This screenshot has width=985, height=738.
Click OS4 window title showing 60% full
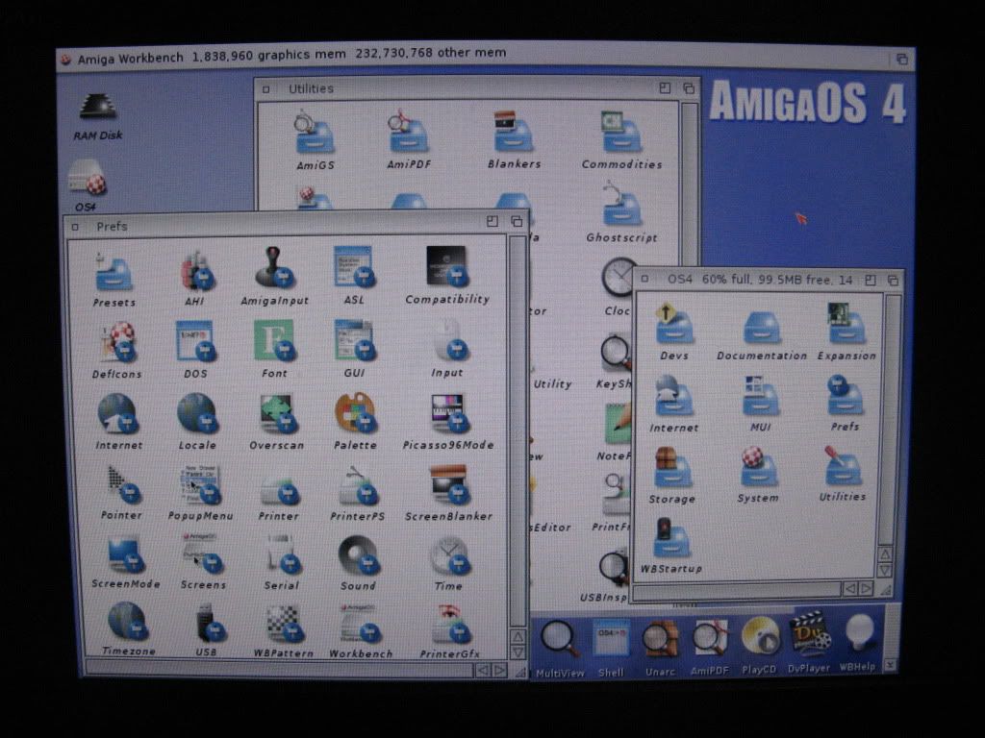760,280
